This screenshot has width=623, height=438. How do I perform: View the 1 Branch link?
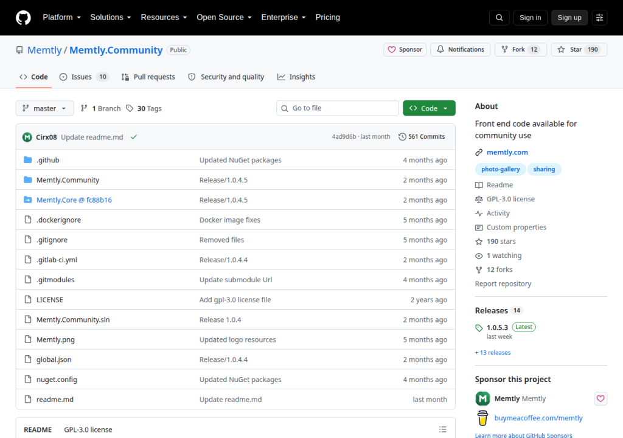[x=101, y=108]
